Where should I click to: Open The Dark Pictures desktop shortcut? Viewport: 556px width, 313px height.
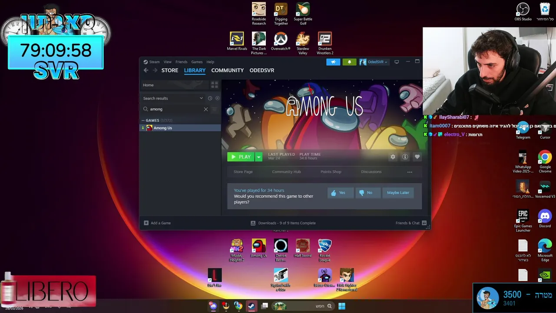point(258,43)
